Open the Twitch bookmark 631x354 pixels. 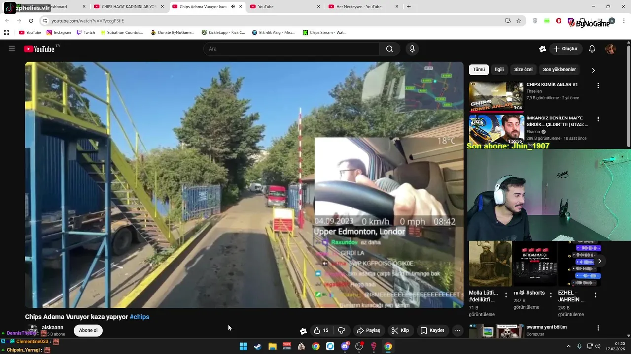pyautogui.click(x=86, y=32)
